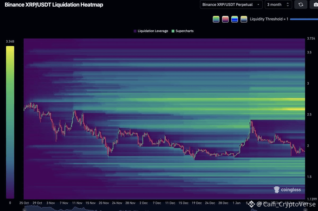Viewport: 318px width, 211px height.
Task: Click the 28 Dec date label
Action: 223,203
